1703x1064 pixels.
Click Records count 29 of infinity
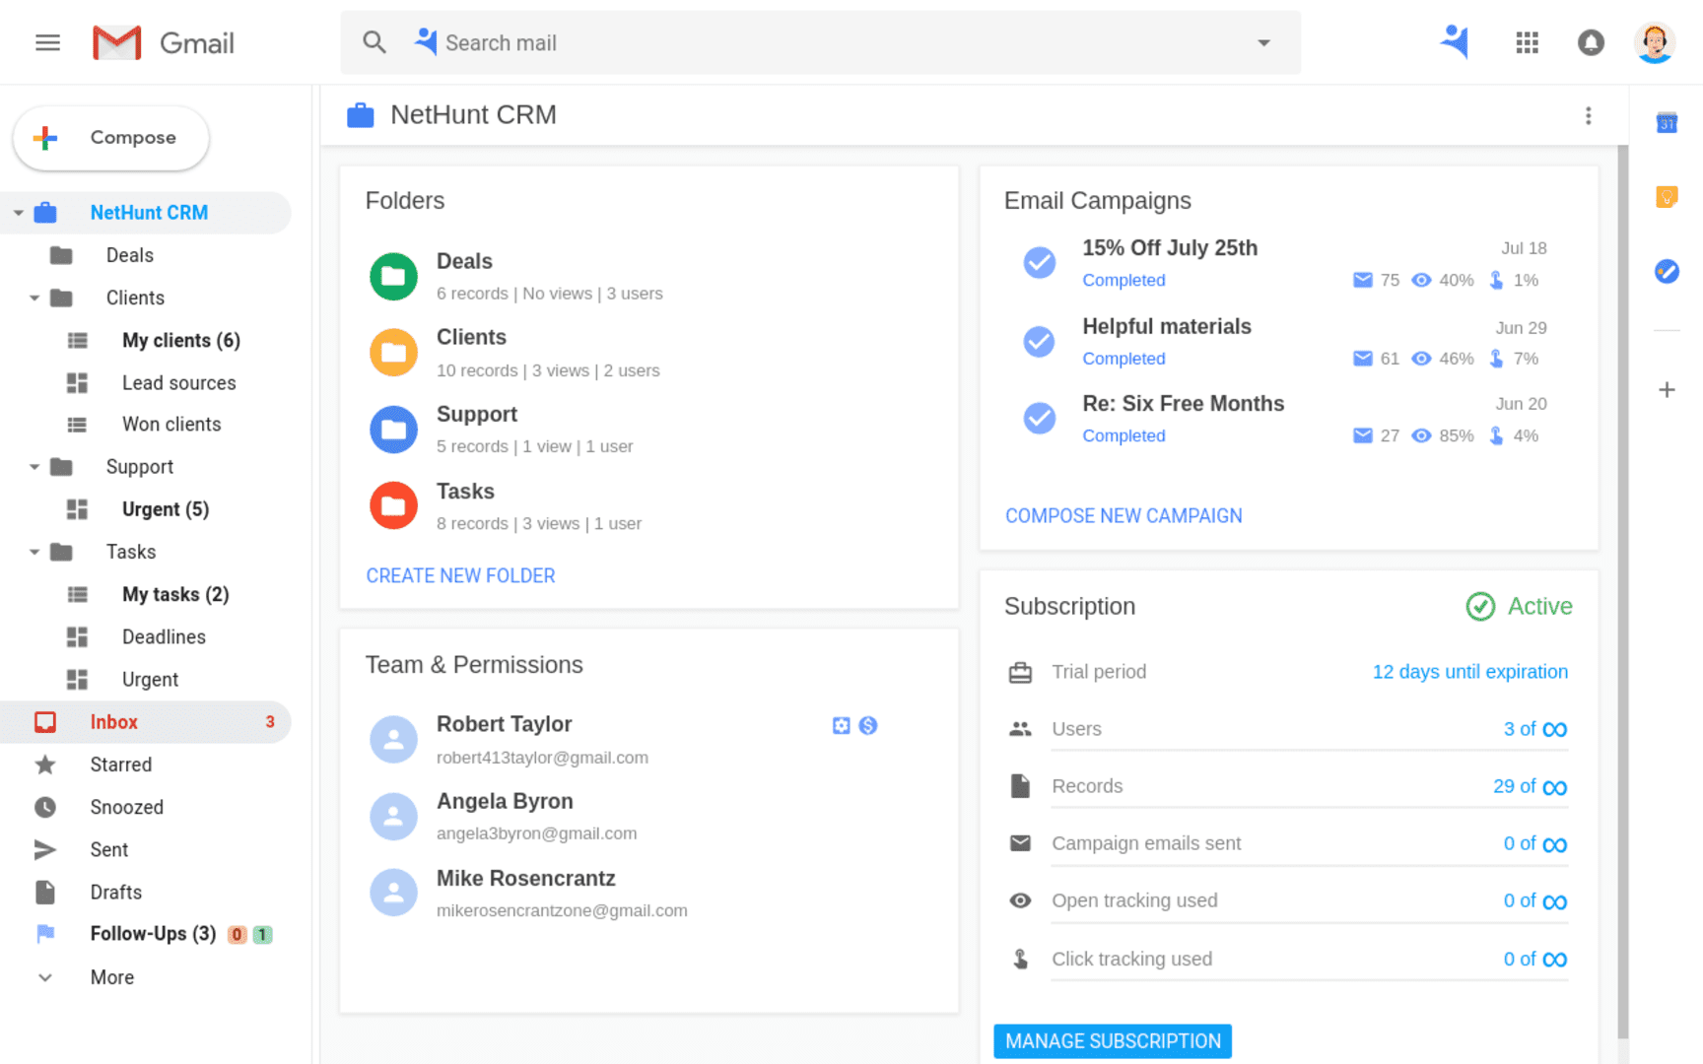click(1530, 786)
